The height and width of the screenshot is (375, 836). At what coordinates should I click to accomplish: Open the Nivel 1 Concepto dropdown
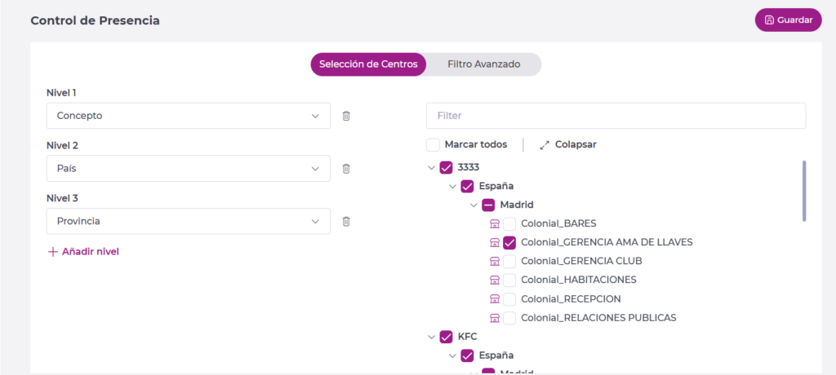point(188,116)
